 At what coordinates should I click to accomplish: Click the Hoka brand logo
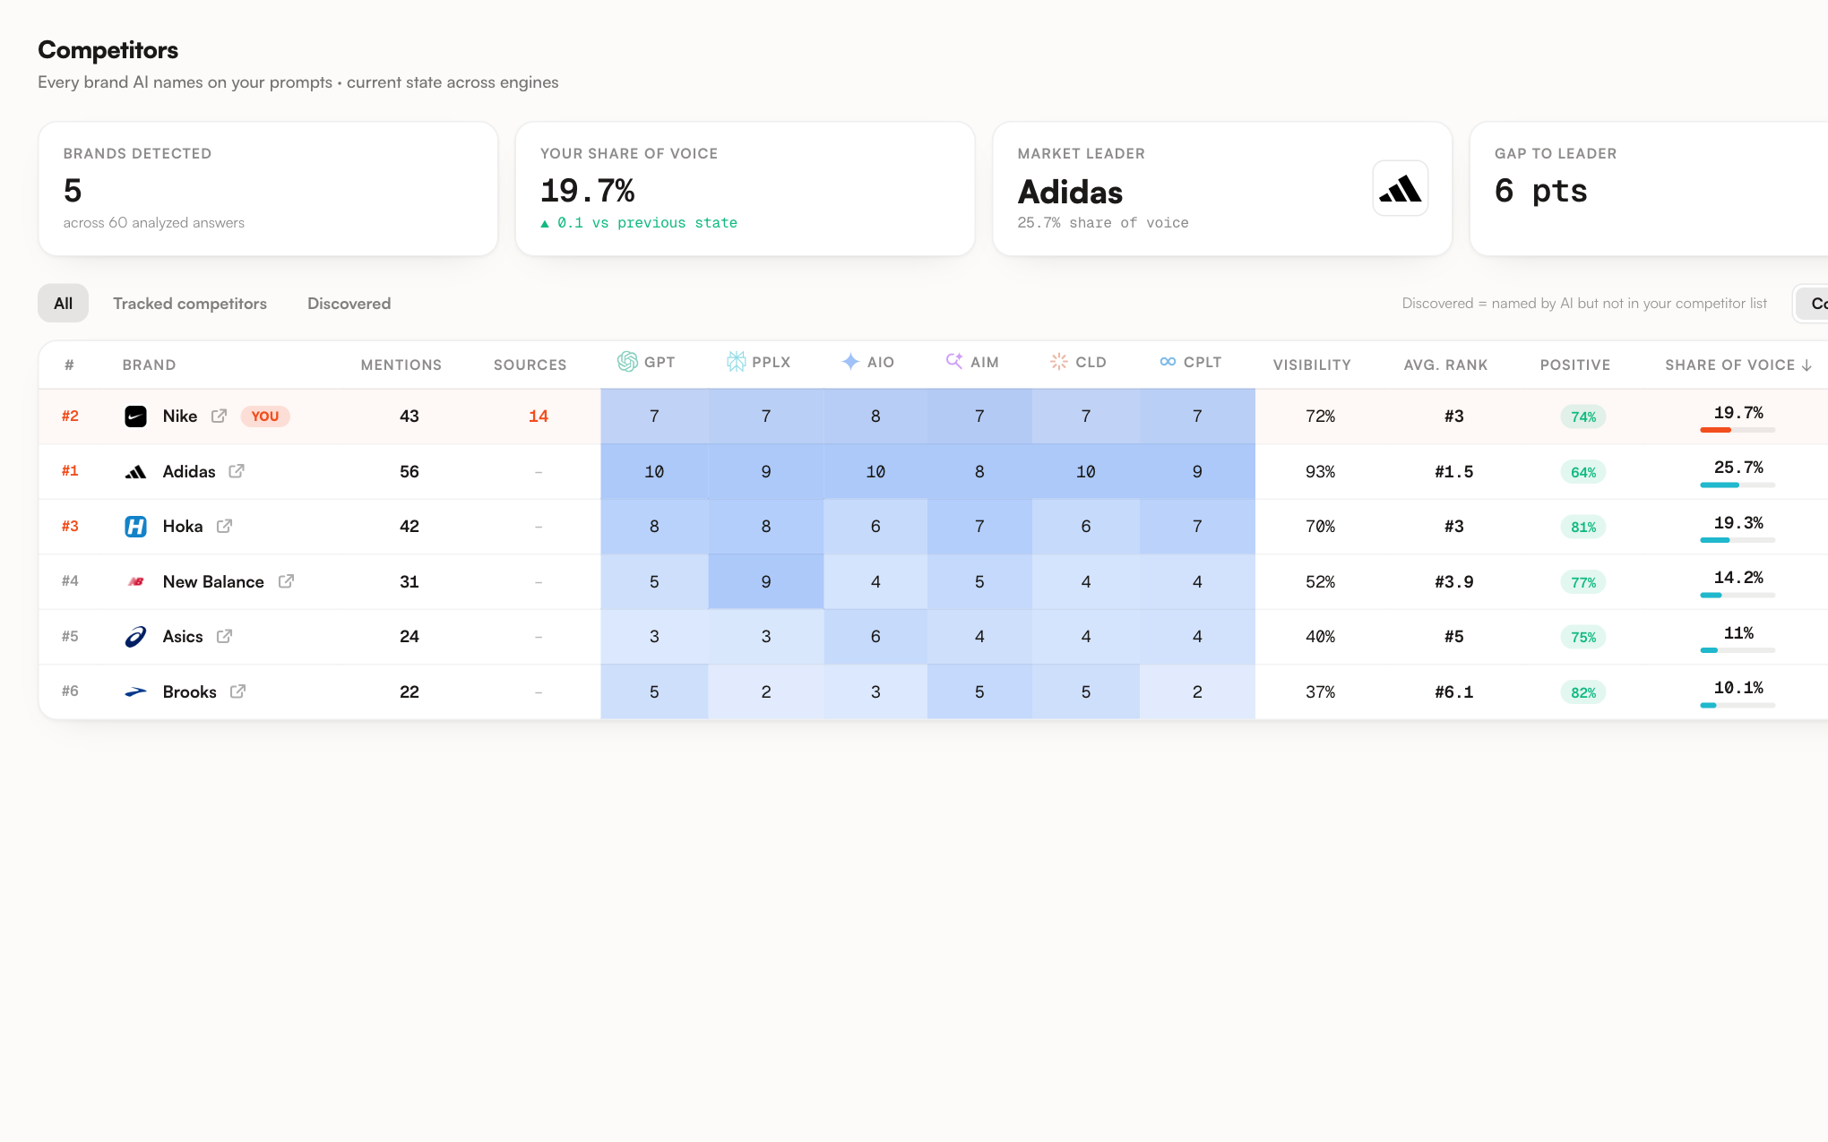pyautogui.click(x=135, y=527)
